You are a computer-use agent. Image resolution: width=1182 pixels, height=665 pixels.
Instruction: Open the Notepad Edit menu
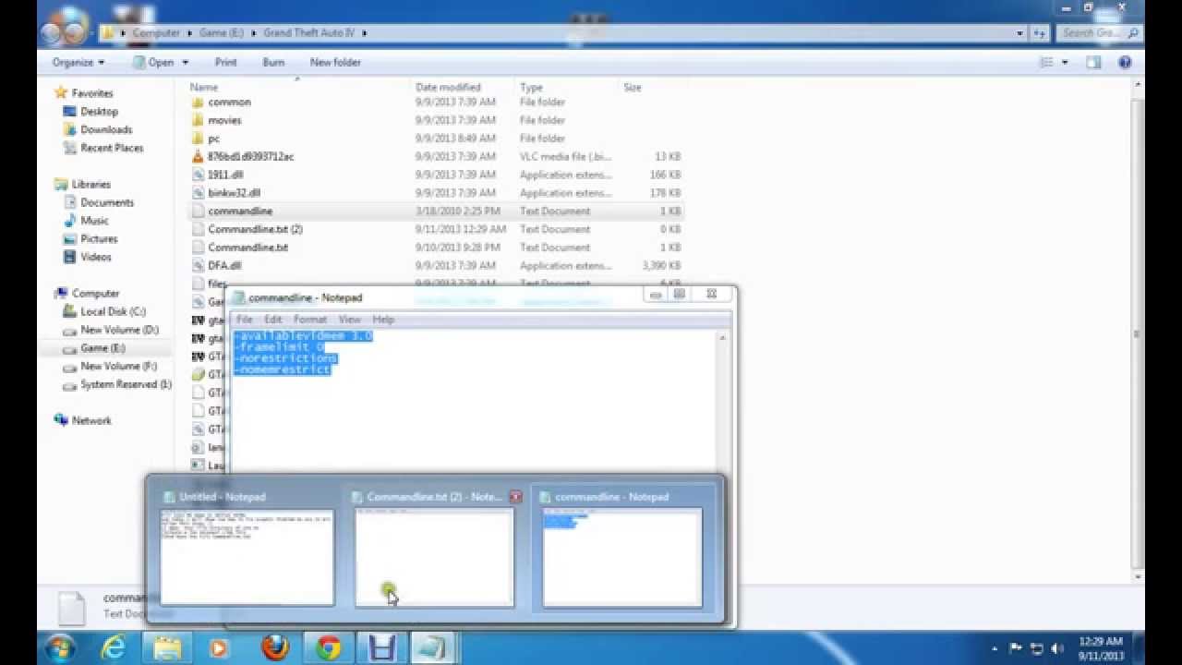point(273,319)
